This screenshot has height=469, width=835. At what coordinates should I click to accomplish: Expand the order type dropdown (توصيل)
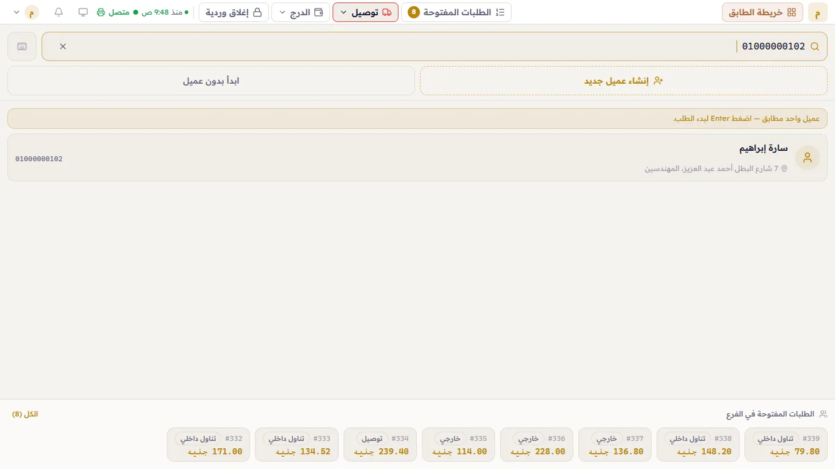tap(366, 12)
